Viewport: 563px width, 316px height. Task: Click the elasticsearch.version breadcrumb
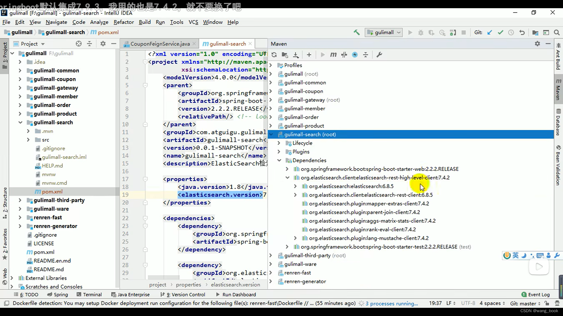[235, 285]
